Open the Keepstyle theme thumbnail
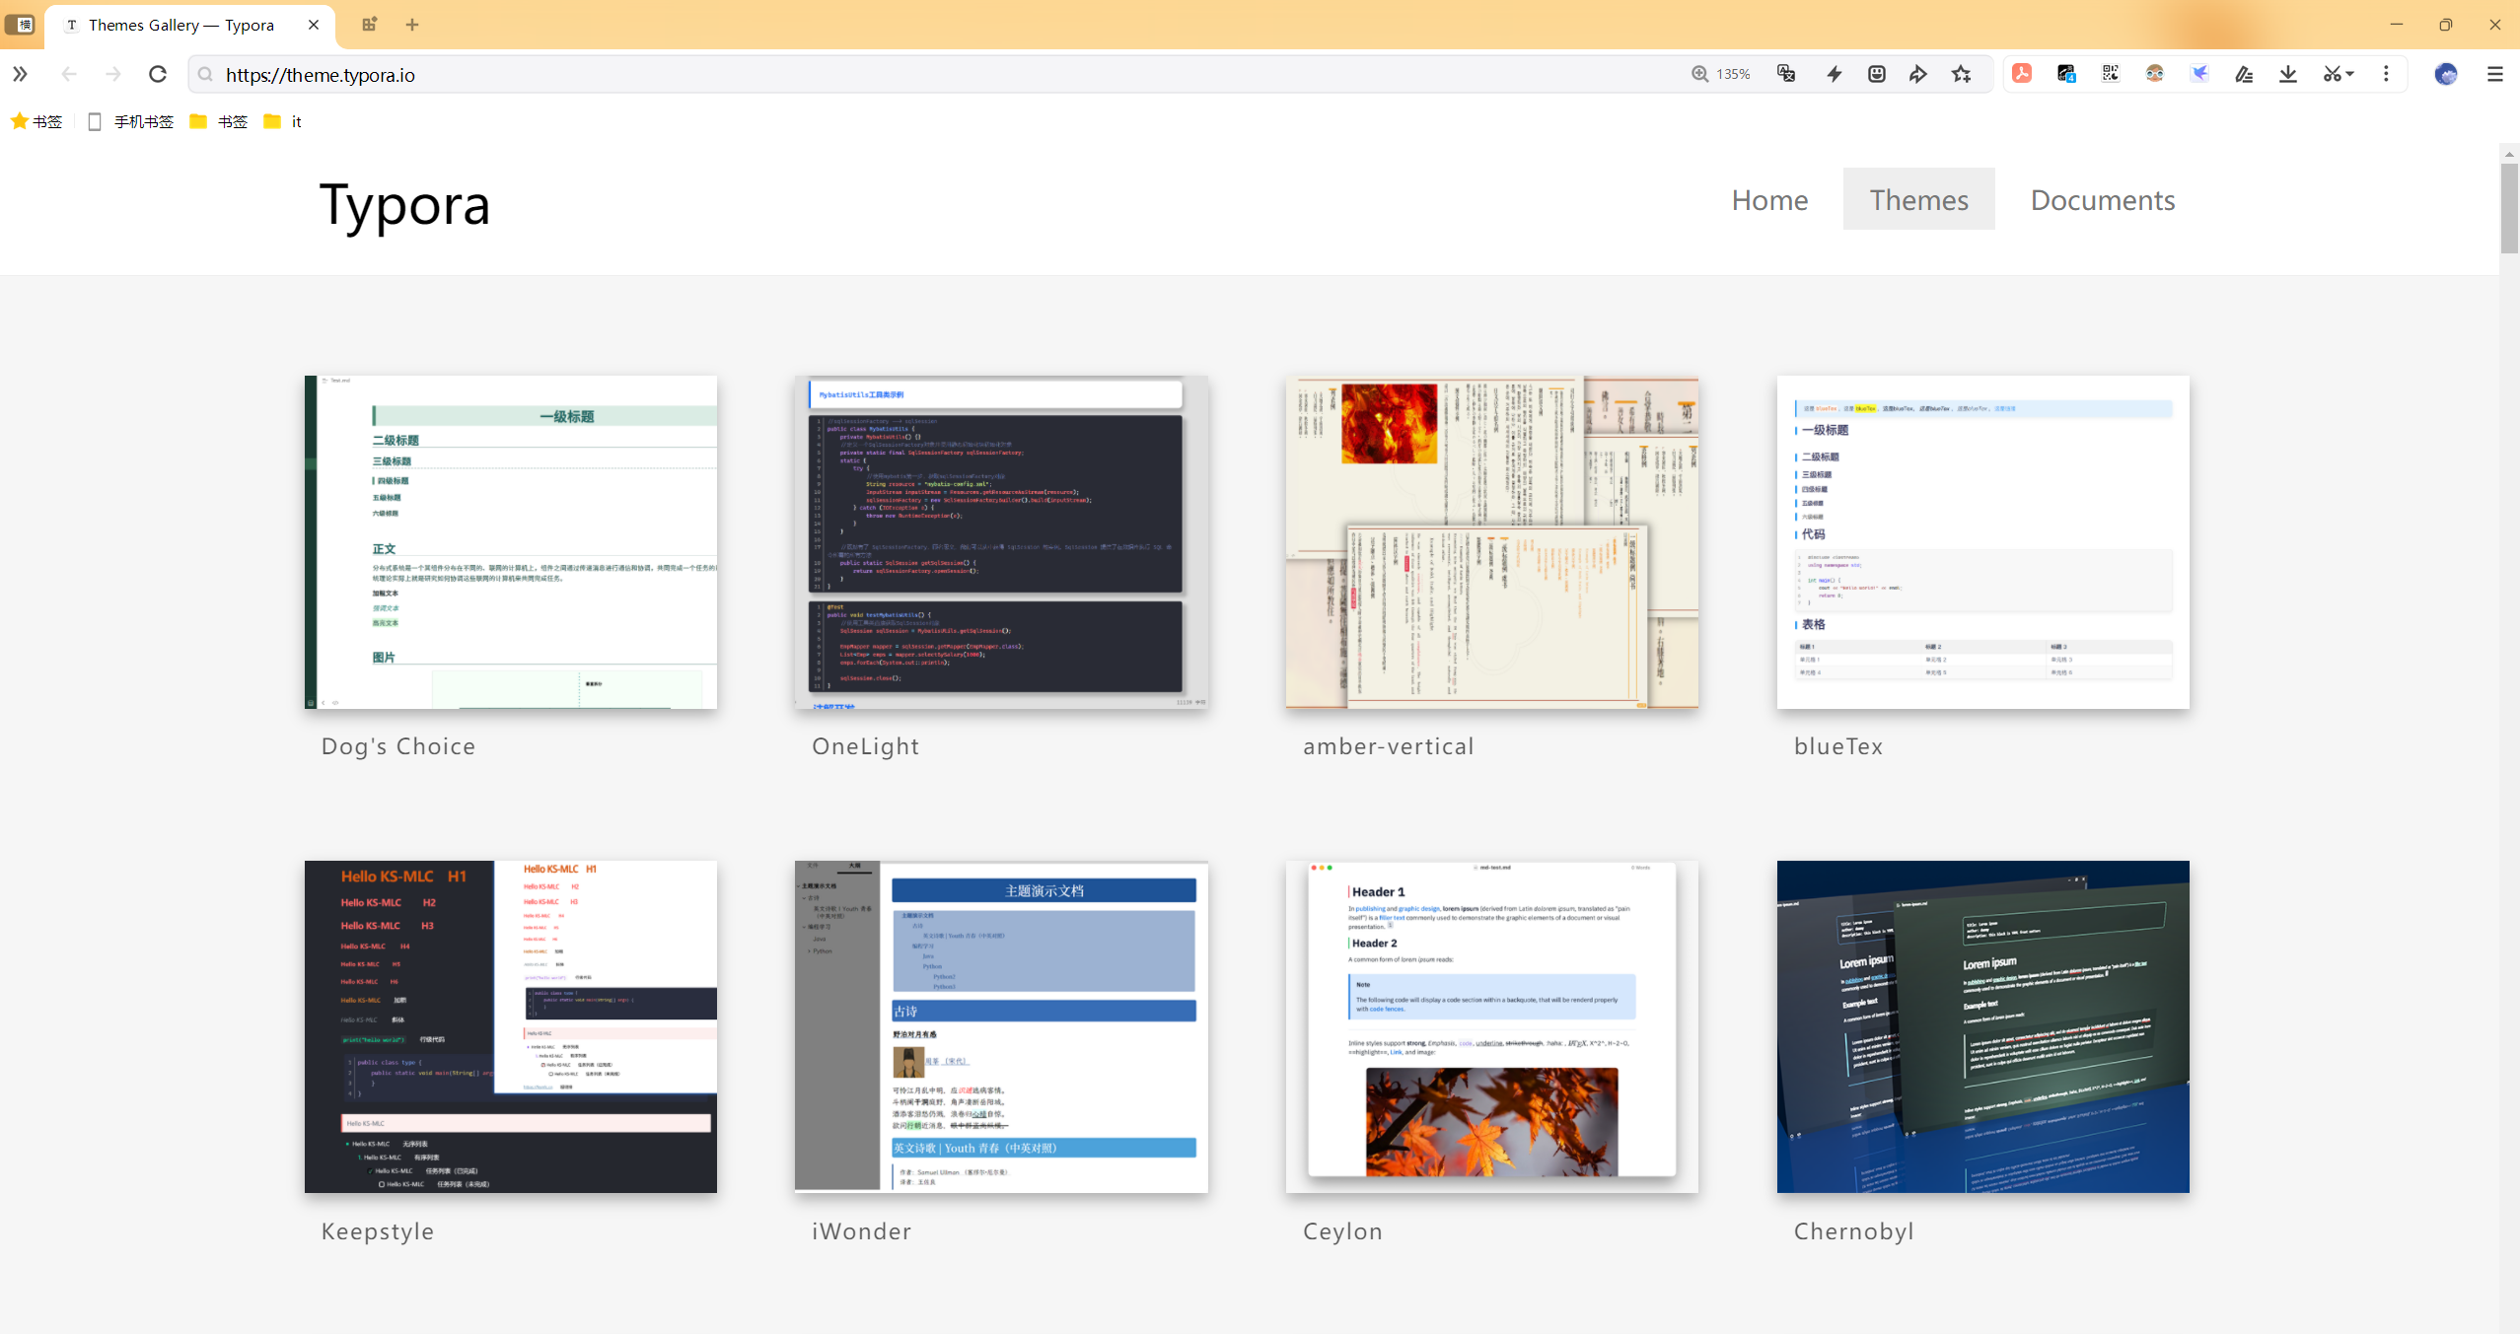The height and width of the screenshot is (1334, 2520). click(511, 1026)
